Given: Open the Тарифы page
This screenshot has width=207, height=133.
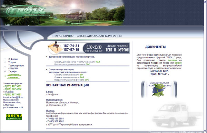Looking at the screenshot, I should pyautogui.click(x=13, y=72).
